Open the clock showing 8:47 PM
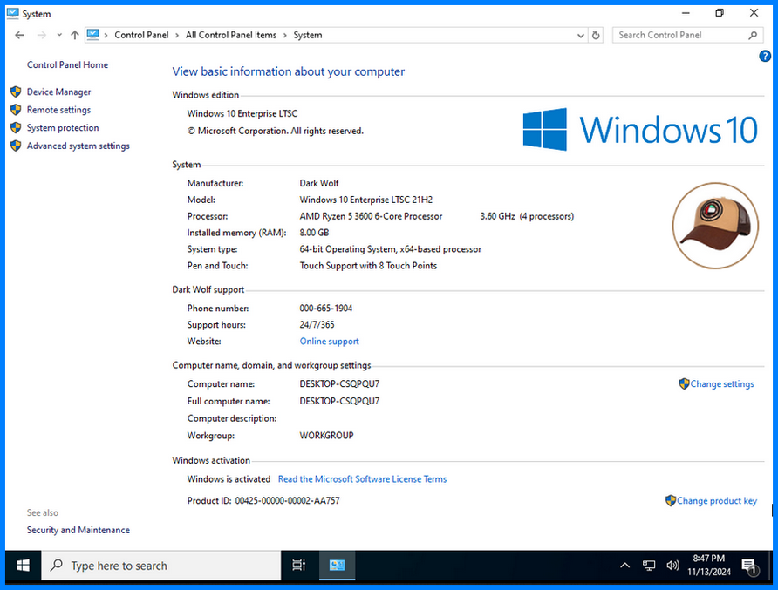The image size is (778, 590). (708, 566)
